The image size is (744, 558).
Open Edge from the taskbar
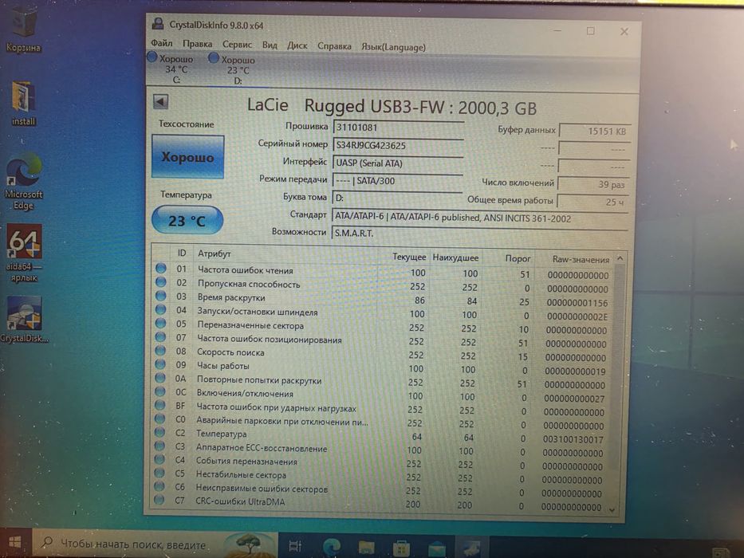pyautogui.click(x=332, y=547)
